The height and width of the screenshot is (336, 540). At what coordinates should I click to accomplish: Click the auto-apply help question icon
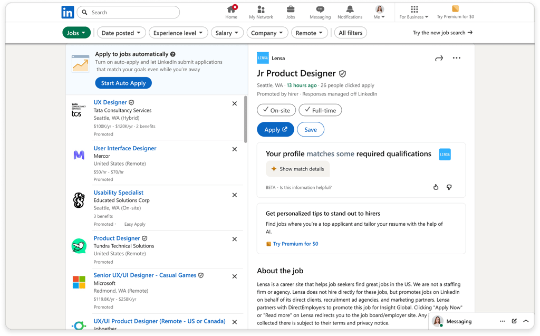click(x=173, y=54)
